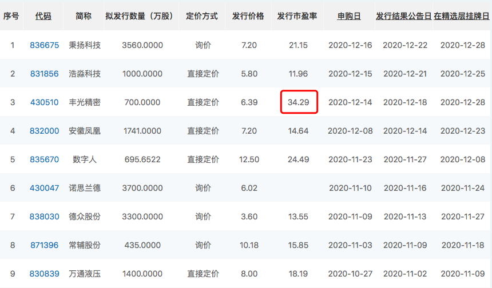Open stock code link 835670

pos(44,159)
